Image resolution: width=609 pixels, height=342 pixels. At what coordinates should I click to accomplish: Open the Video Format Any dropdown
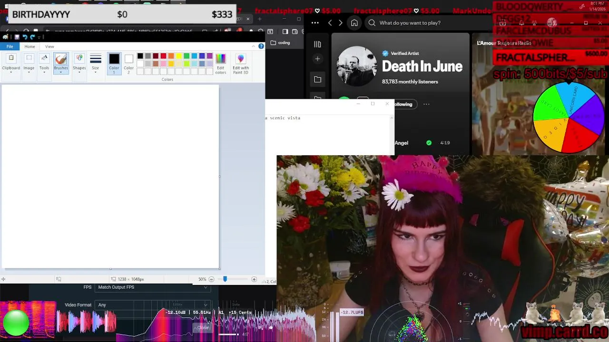click(x=153, y=305)
